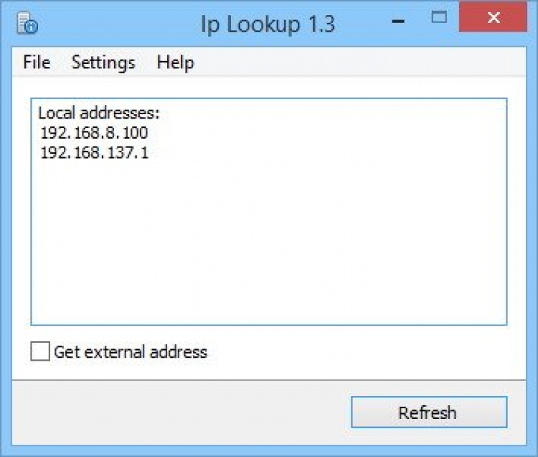This screenshot has height=457, width=538.
Task: Open the Settings menu
Action: [x=103, y=63]
